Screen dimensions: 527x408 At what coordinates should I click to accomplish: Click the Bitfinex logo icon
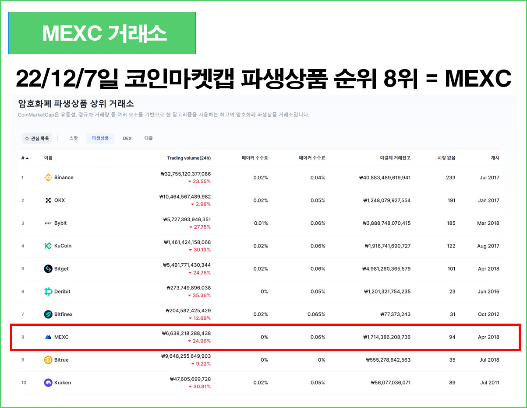tap(48, 314)
